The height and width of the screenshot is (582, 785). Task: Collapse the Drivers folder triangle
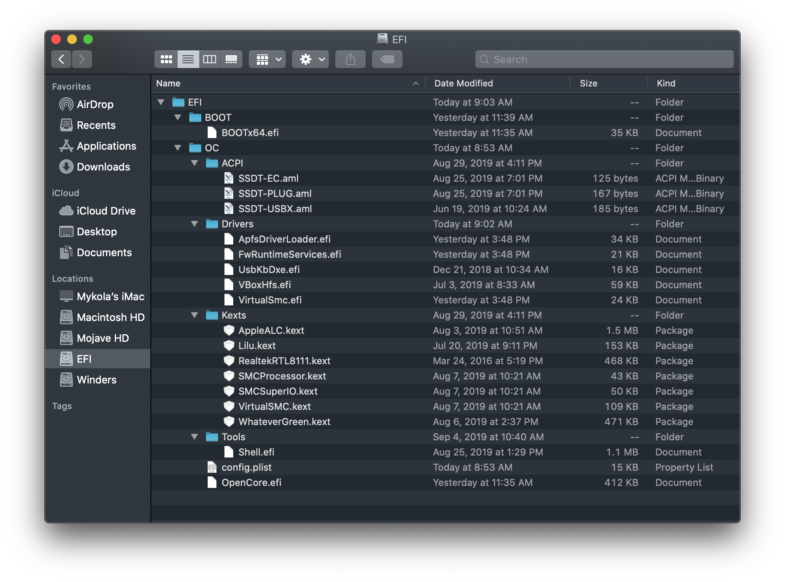194,224
